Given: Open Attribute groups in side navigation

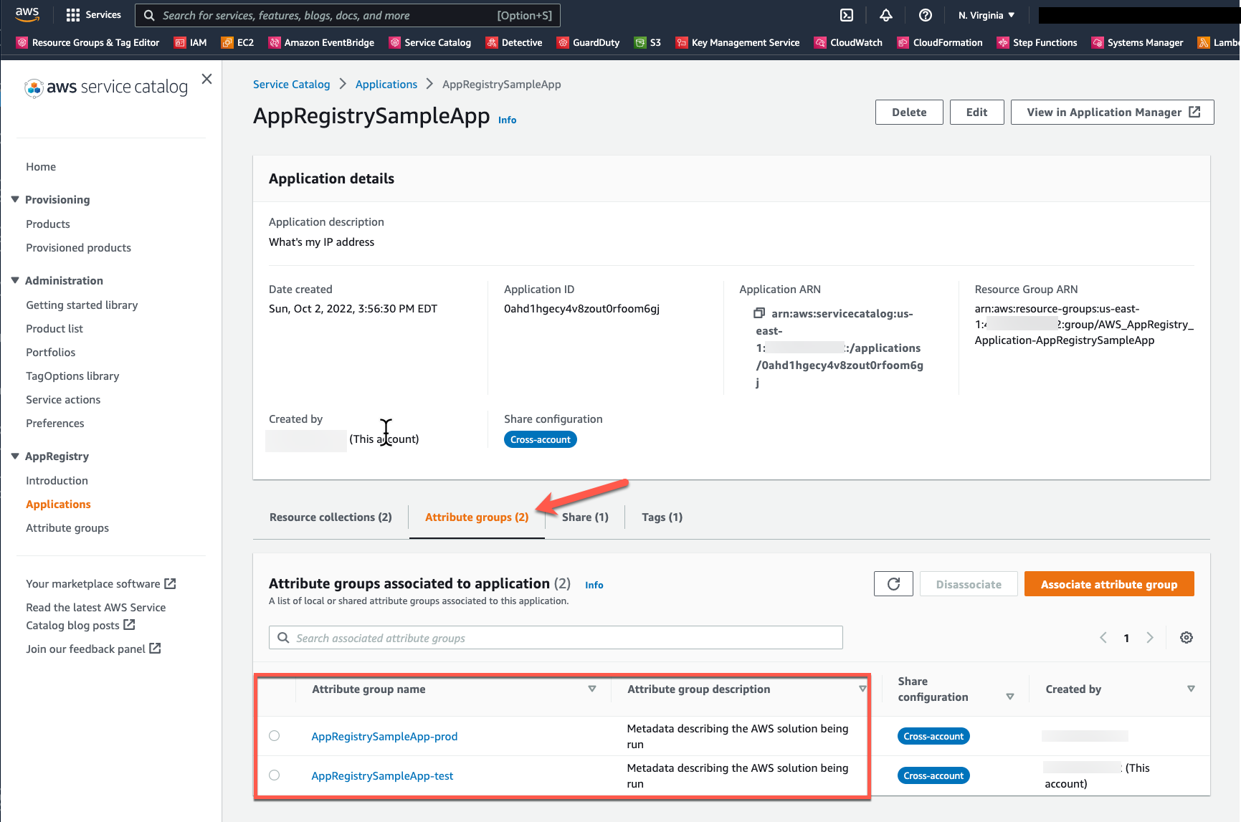Looking at the screenshot, I should click(67, 527).
